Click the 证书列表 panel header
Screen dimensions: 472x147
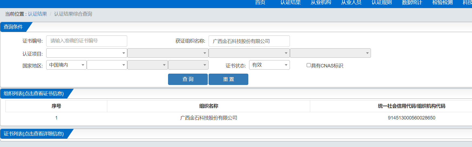coord(34,134)
